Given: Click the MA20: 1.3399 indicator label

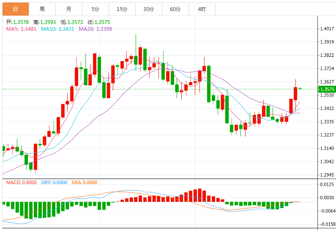Looking at the screenshot, I should (96, 29).
